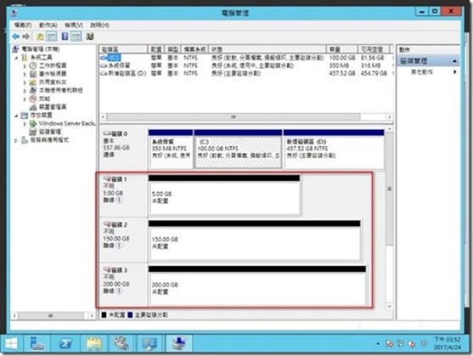Expand the Windows Server Backup node

point(25,123)
